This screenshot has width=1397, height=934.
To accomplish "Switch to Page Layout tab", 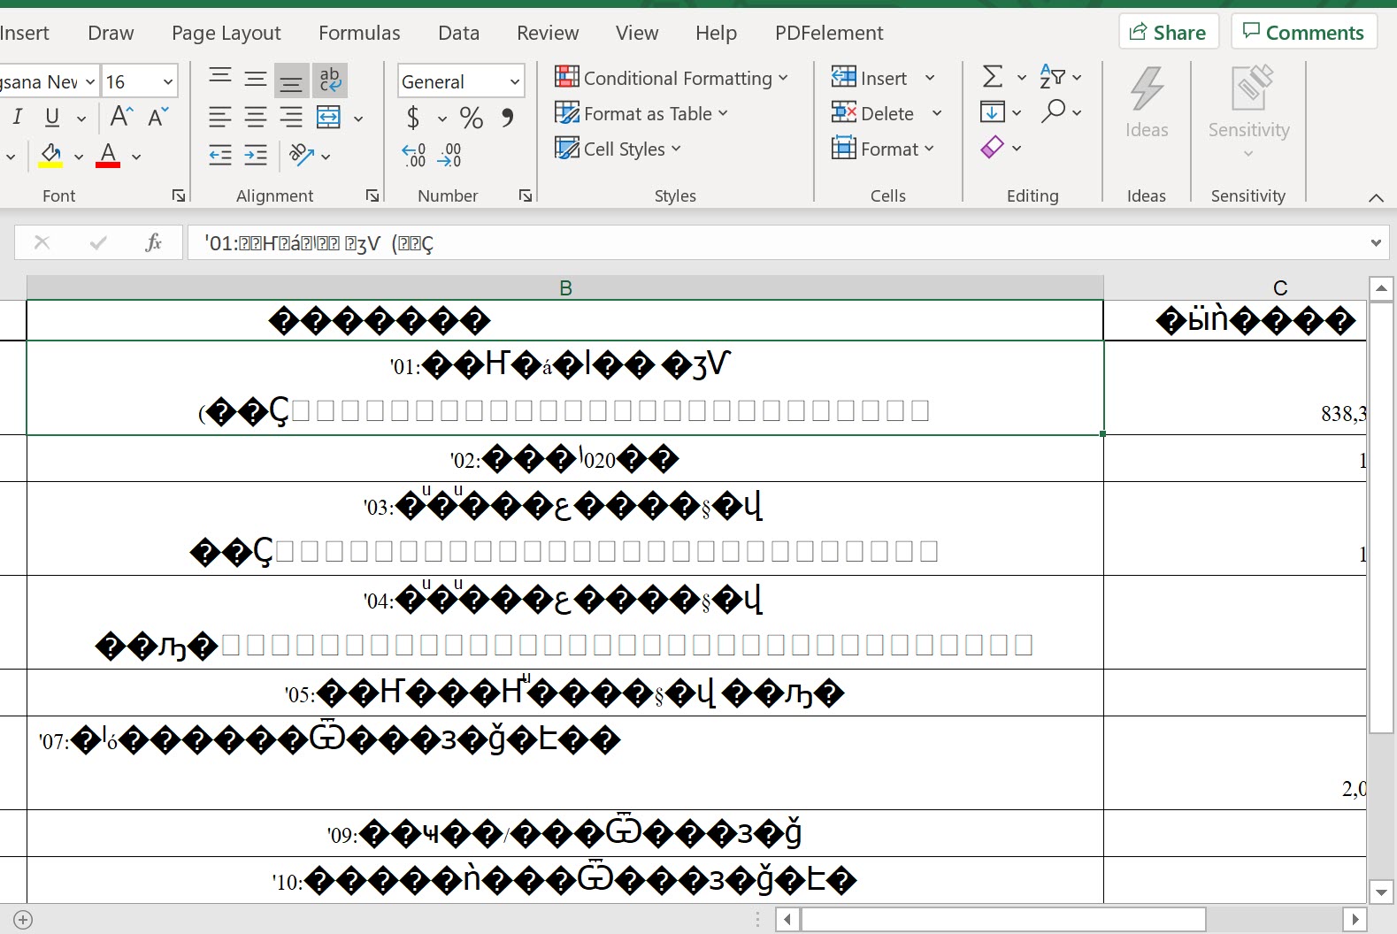I will [x=226, y=33].
